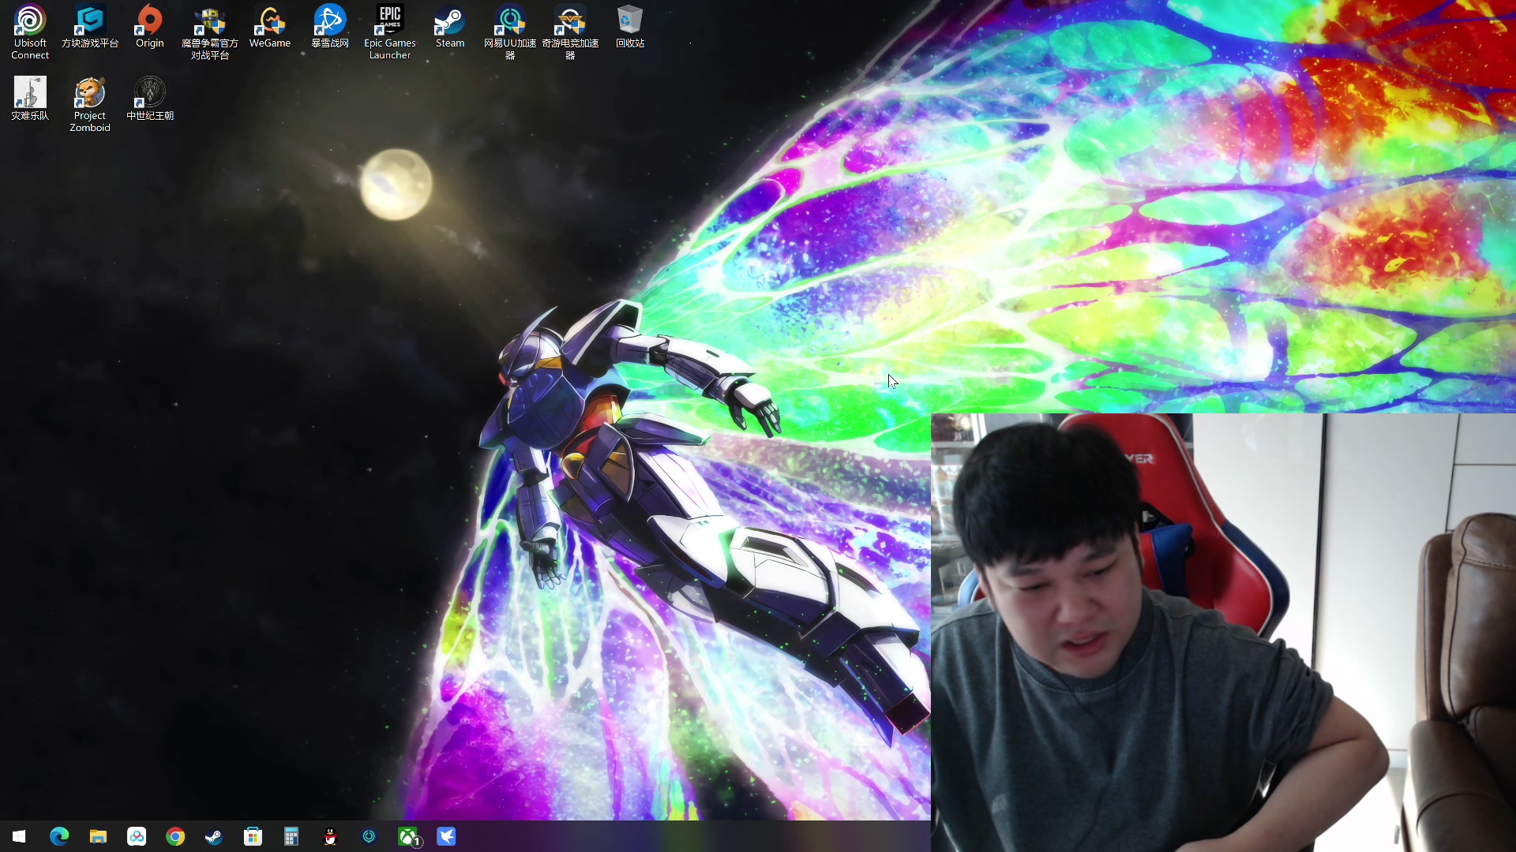Open Calculator from the taskbar

(291, 836)
